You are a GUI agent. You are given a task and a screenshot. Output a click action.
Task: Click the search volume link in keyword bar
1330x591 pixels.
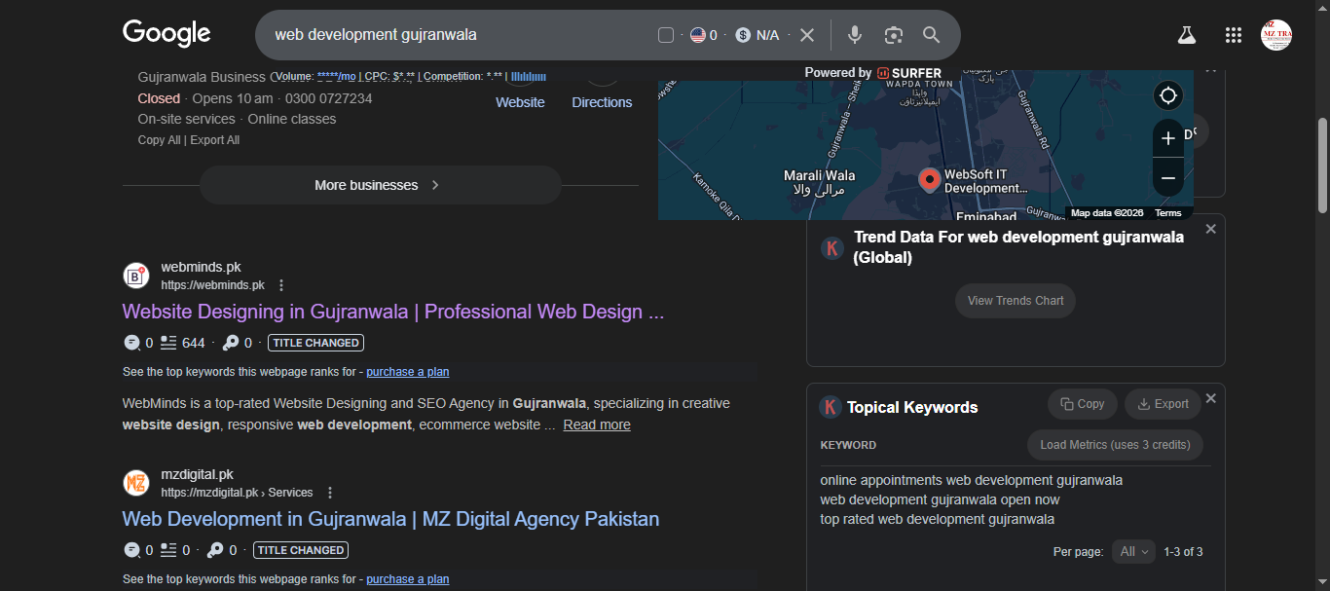[x=336, y=76]
